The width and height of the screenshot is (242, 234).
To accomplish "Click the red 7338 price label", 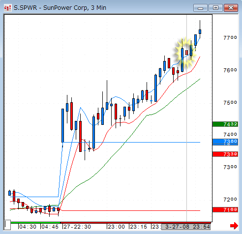I will (x=225, y=154).
